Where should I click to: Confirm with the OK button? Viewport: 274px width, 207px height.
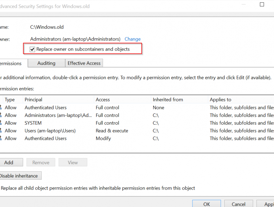[206, 204]
